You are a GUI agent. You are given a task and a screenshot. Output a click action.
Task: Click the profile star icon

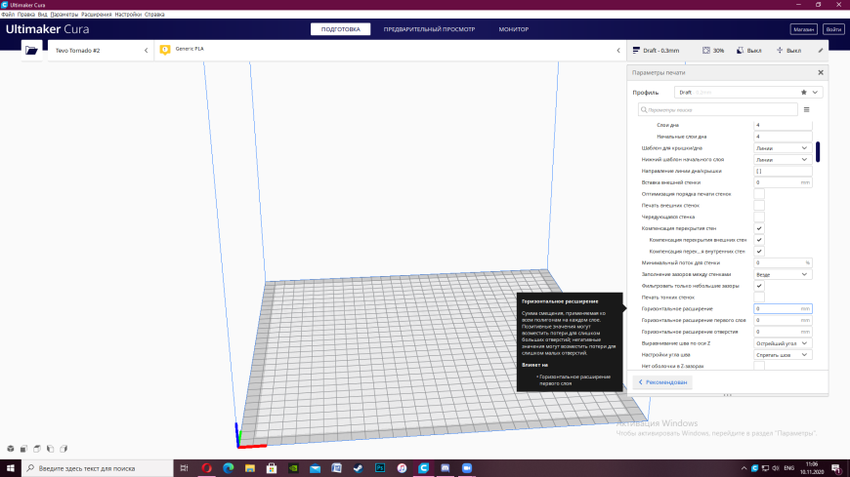click(804, 93)
